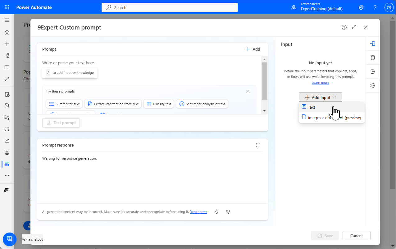Open the Knowledge source cylinder icon

(372, 57)
